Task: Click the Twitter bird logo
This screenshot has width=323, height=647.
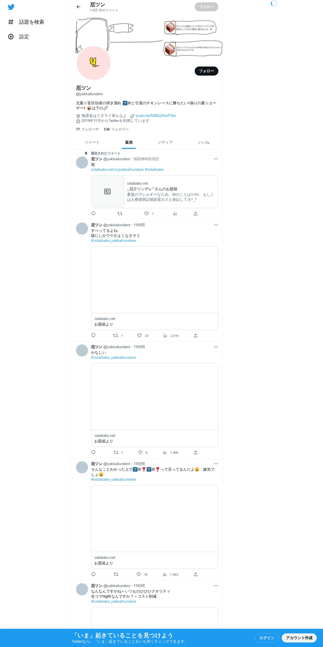Action: pyautogui.click(x=11, y=7)
